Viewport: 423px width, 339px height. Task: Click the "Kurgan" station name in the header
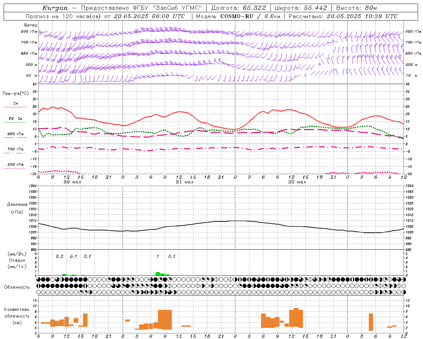coord(55,8)
